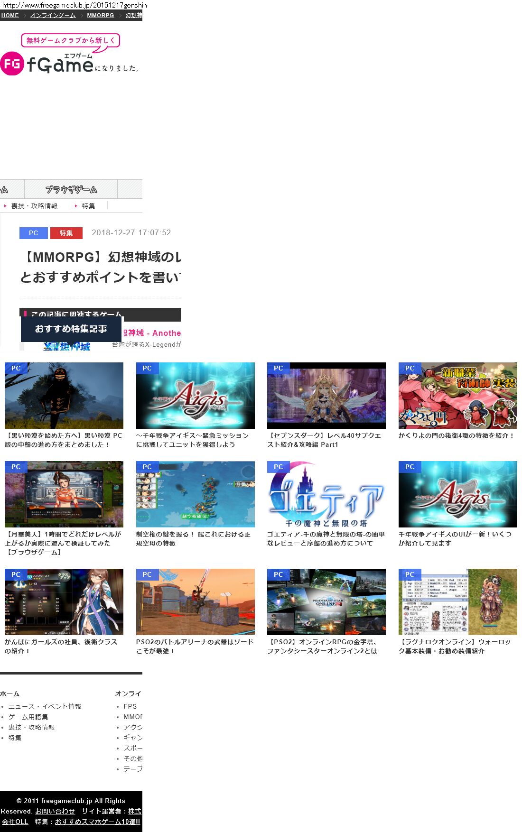Open PSO2のバトルアリーナの武器 title link
This screenshot has width=522, height=832.
click(195, 647)
